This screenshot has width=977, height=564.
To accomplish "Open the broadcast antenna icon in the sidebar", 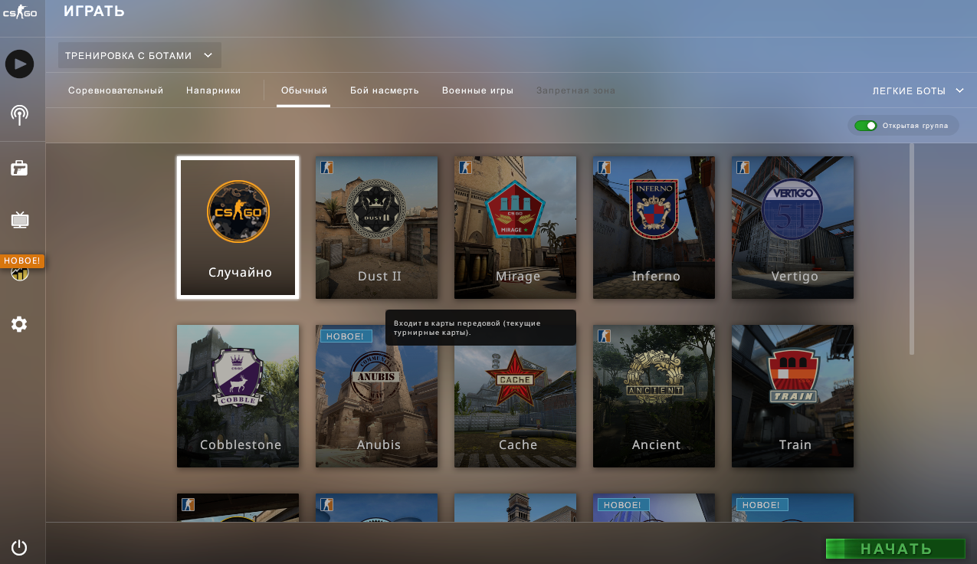I will pos(19,115).
